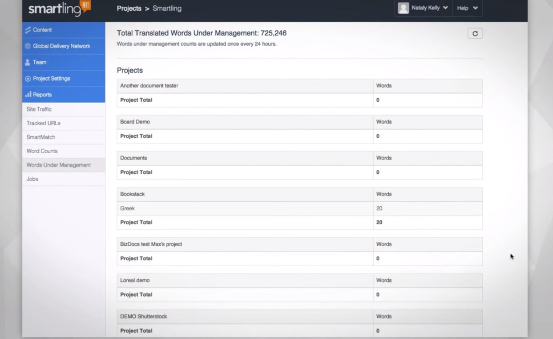This screenshot has height=339, width=553.
Task: Open the Jobs report
Action: tap(32, 179)
